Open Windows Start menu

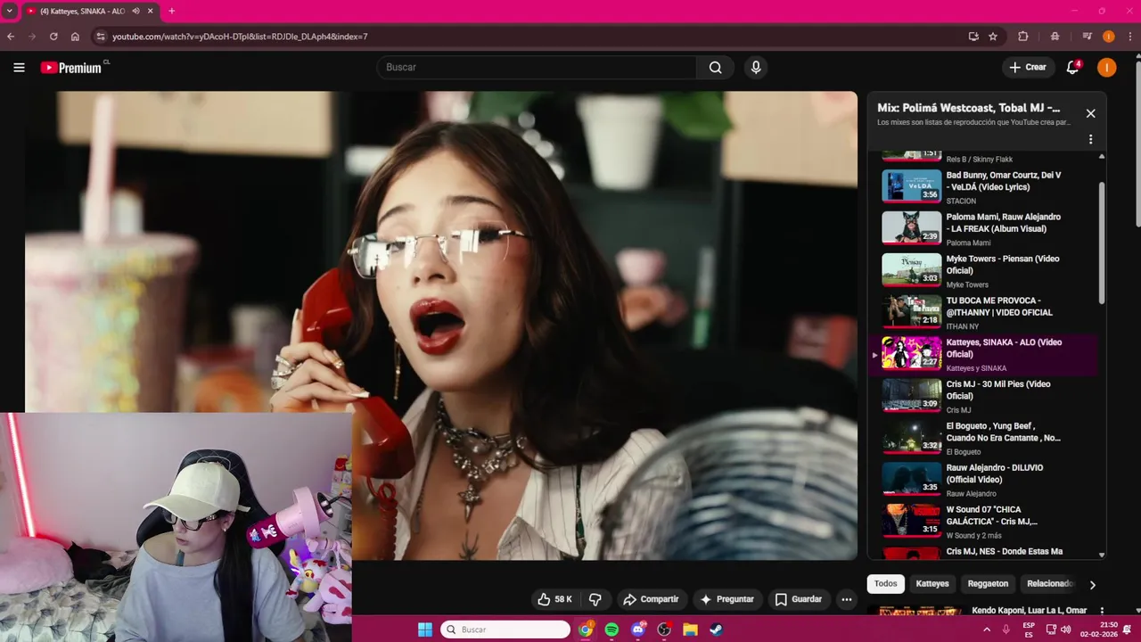click(425, 630)
